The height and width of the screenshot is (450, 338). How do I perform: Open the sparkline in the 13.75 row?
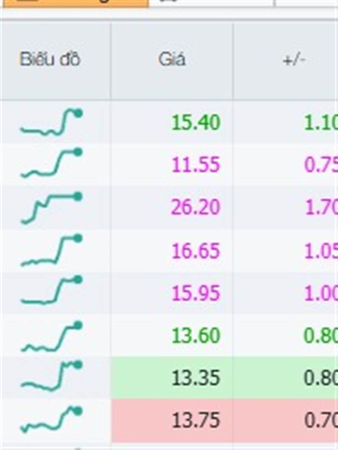coord(51,420)
